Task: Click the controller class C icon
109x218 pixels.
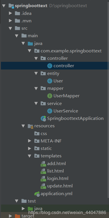Action: point(50,66)
